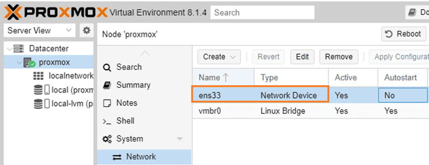Click the Yes active cell for ens33

353,95
